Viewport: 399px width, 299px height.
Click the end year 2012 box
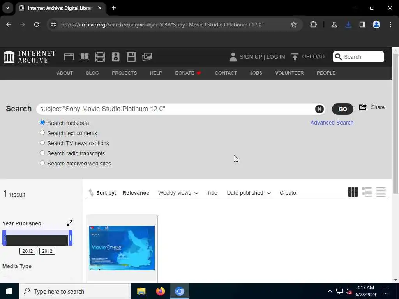coord(47,251)
